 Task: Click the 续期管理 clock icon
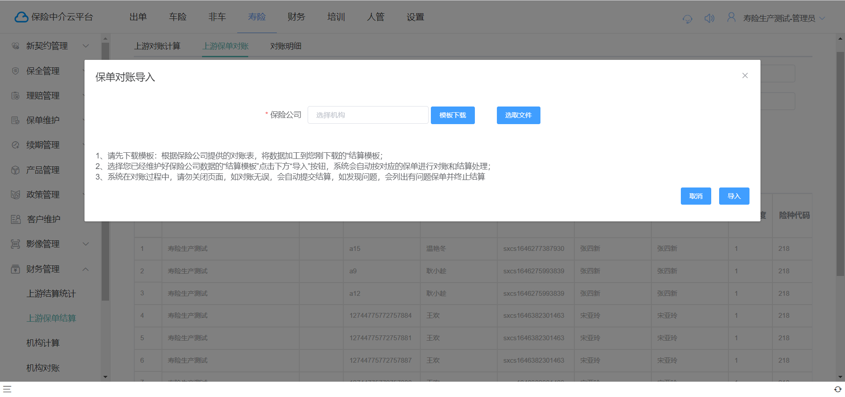[x=15, y=145]
